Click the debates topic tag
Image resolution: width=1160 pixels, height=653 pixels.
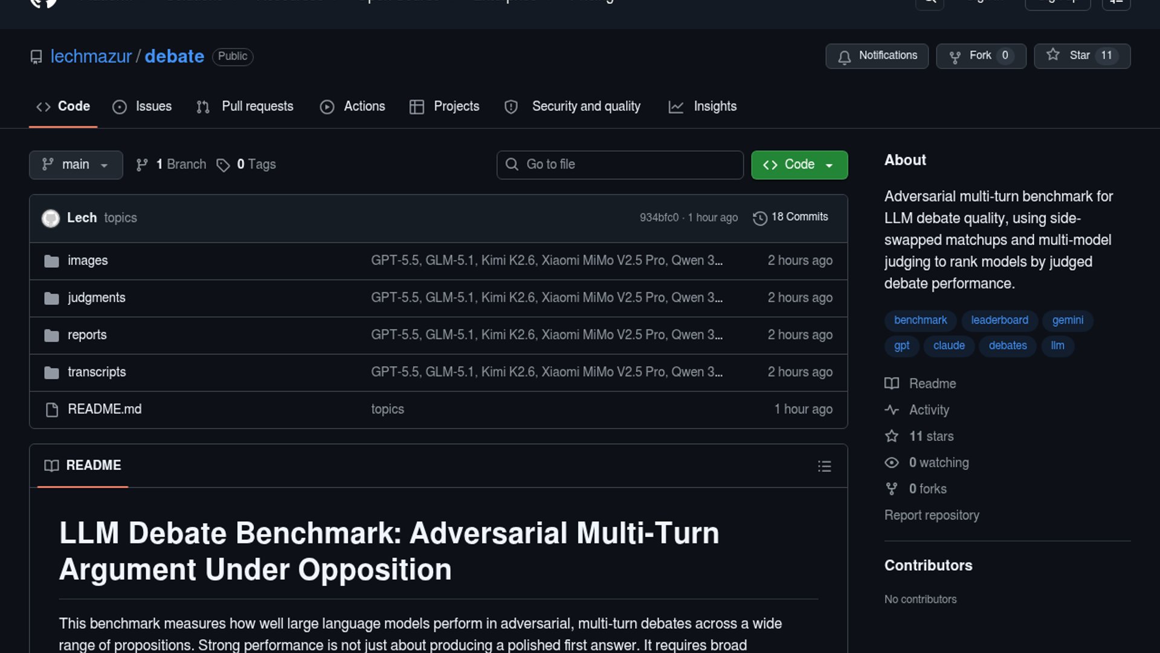(x=1008, y=346)
